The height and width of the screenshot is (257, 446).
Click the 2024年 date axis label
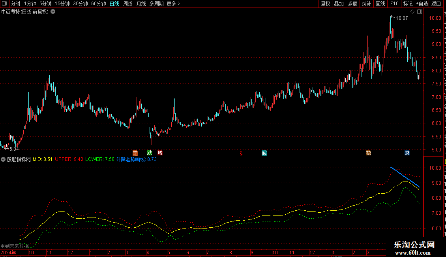point(8,252)
